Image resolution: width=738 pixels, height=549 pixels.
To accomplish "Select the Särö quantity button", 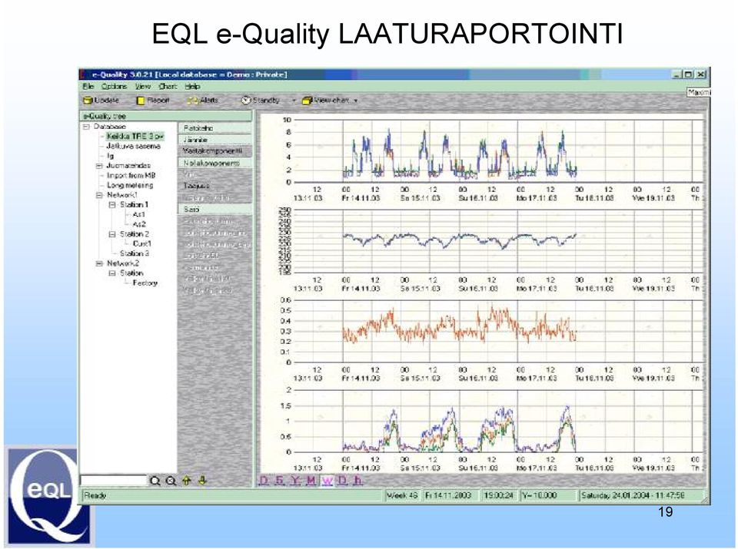I will click(x=215, y=210).
